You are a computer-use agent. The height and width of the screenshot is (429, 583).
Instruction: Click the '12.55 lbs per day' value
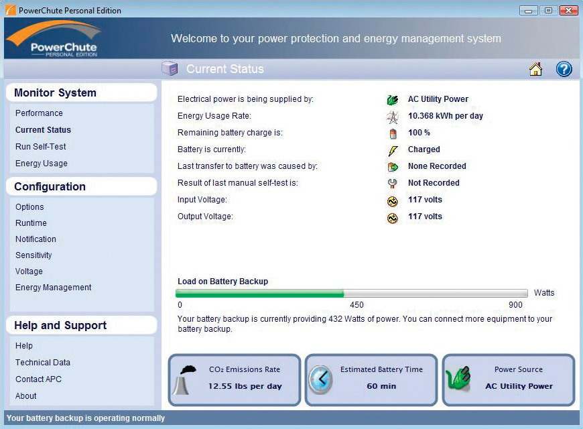click(x=245, y=386)
